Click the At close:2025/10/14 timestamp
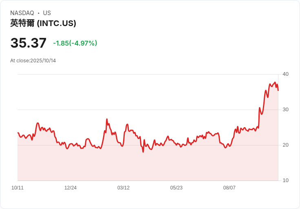 point(33,61)
